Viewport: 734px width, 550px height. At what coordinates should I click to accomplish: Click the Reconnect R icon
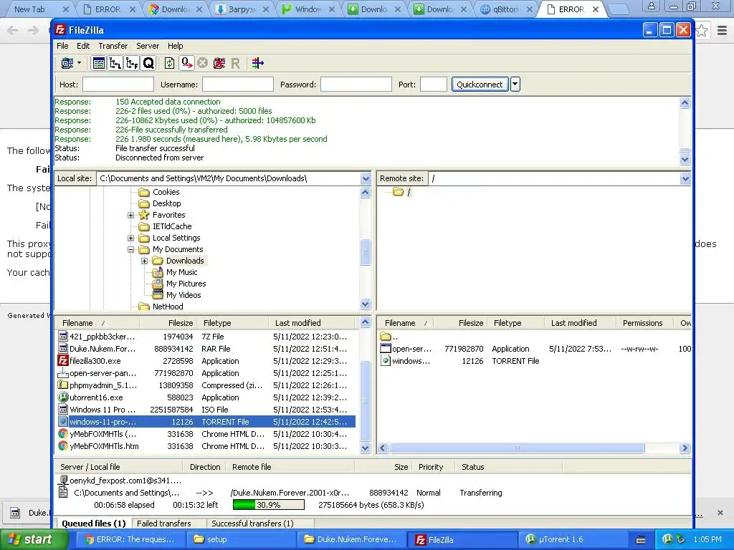235,63
